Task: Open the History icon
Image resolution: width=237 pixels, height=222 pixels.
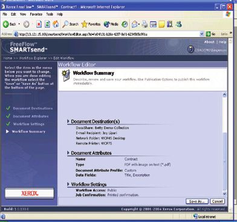Action: coord(125,24)
